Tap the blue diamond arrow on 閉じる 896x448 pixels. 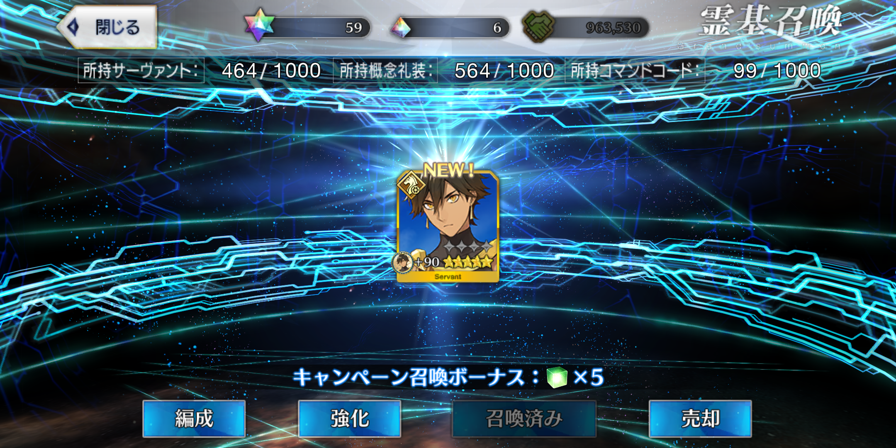(x=73, y=27)
